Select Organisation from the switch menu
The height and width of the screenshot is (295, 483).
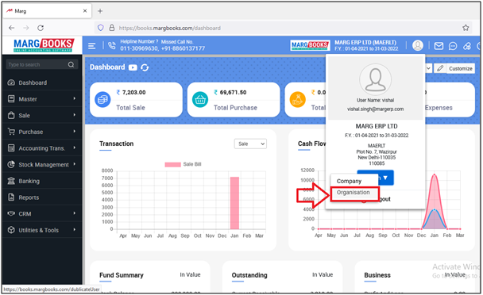point(354,193)
